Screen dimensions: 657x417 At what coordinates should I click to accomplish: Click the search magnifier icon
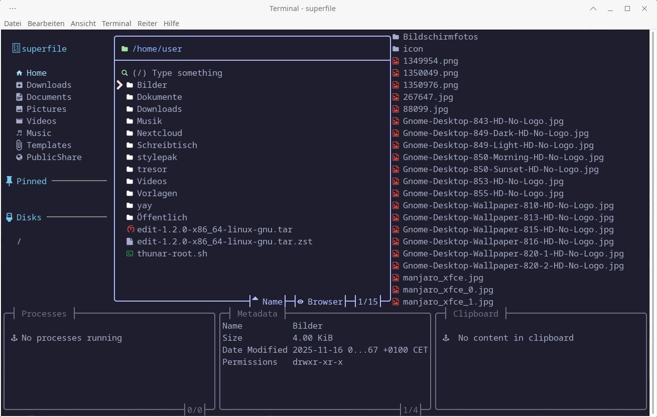coord(124,73)
